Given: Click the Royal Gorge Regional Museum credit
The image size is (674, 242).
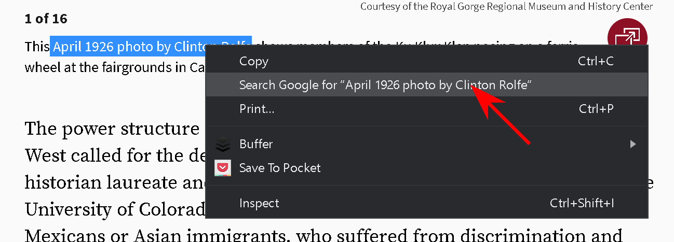Looking at the screenshot, I should tap(506, 7).
